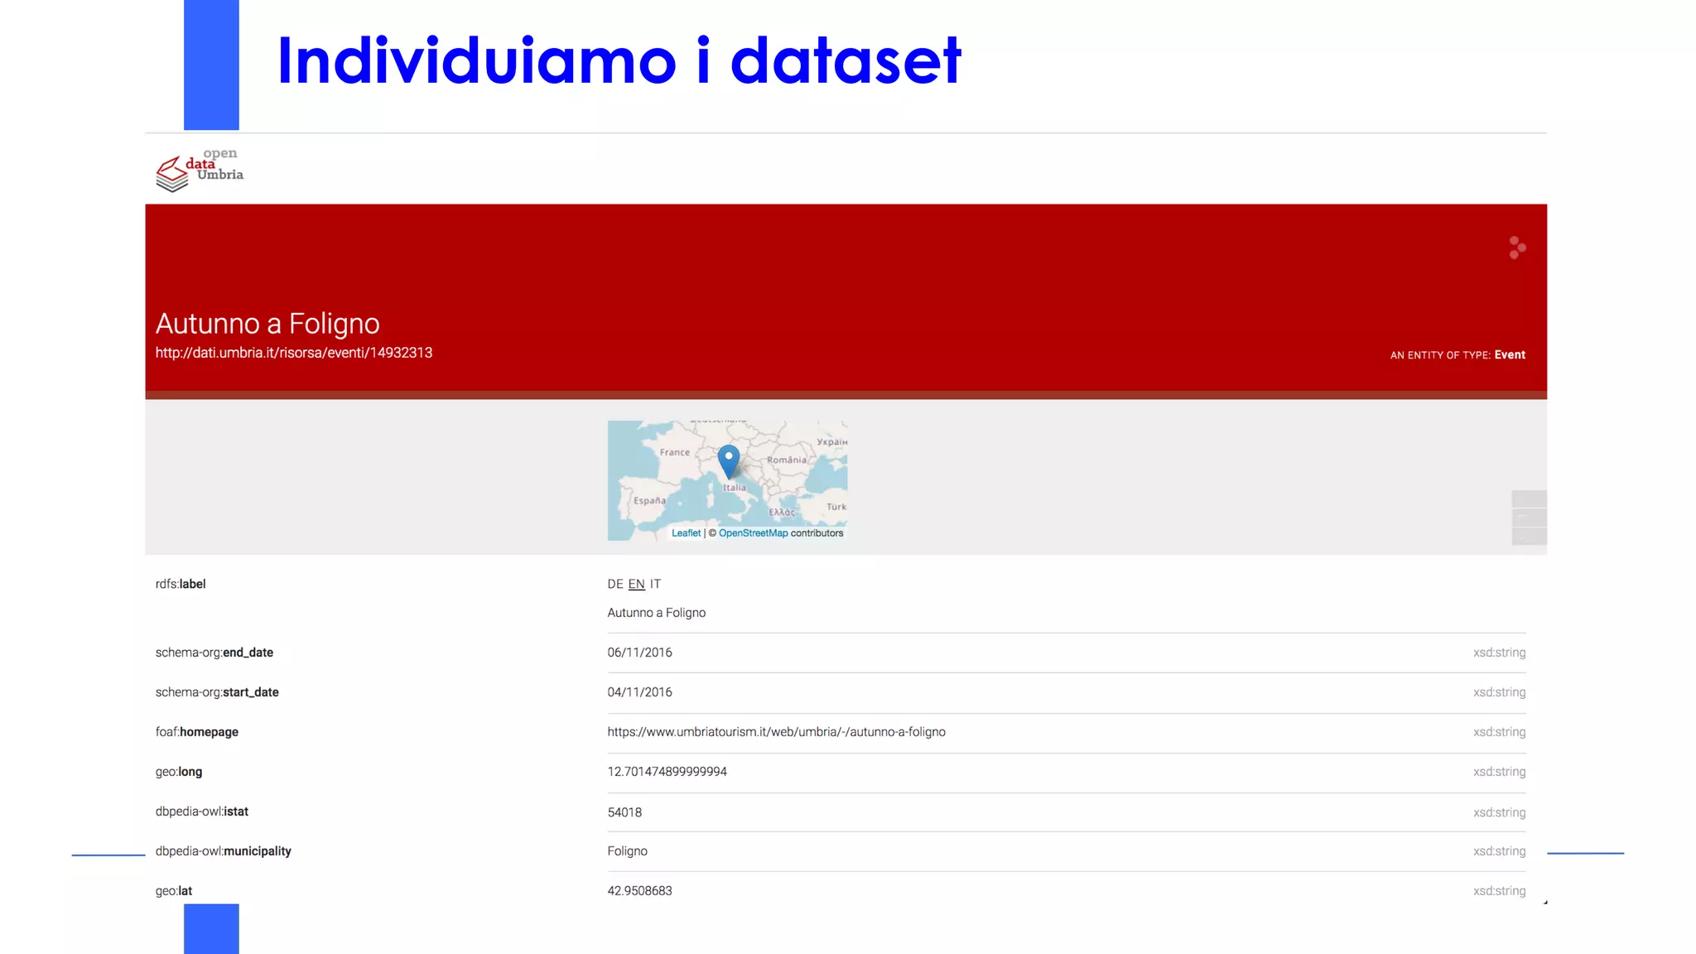Open the dbpedia-owl:municipality property
The width and height of the screenshot is (1696, 954).
point(224,851)
